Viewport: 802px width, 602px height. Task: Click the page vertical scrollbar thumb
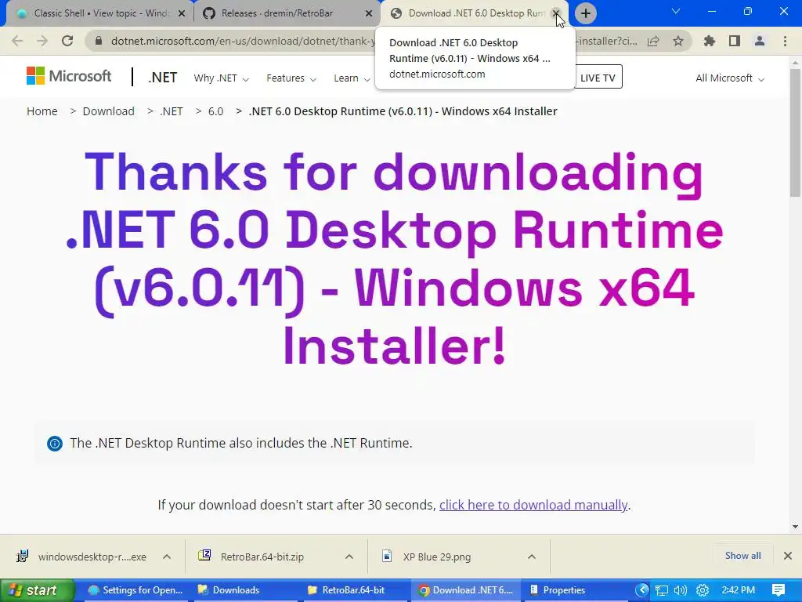coord(795,133)
